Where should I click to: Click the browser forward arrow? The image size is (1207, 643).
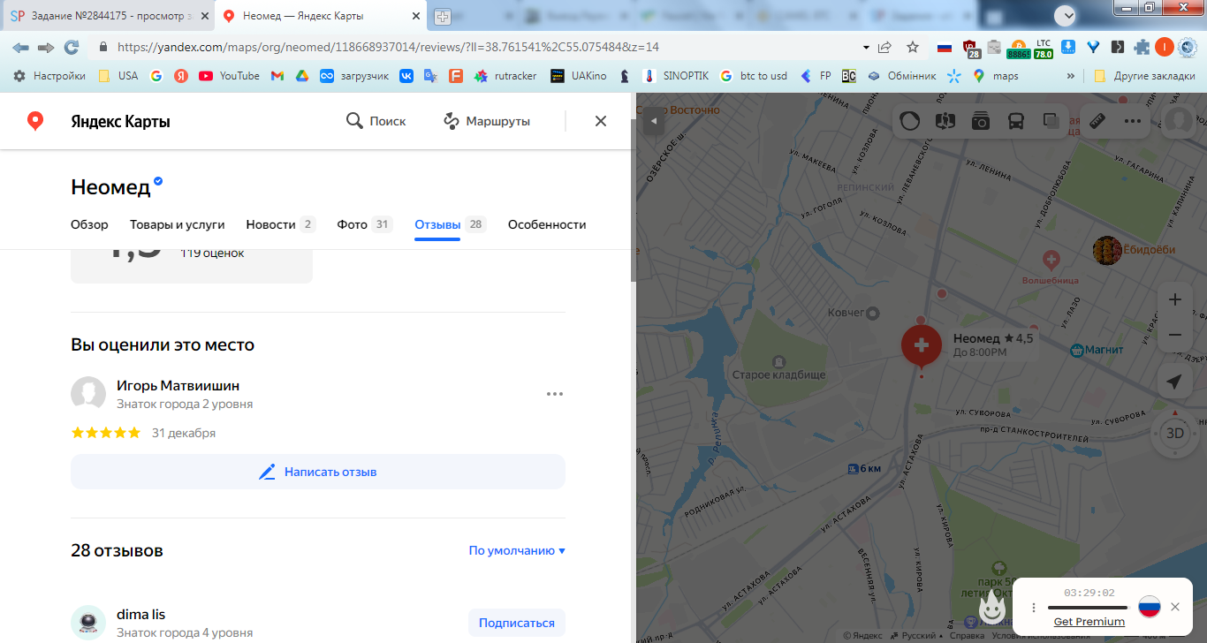coord(46,47)
